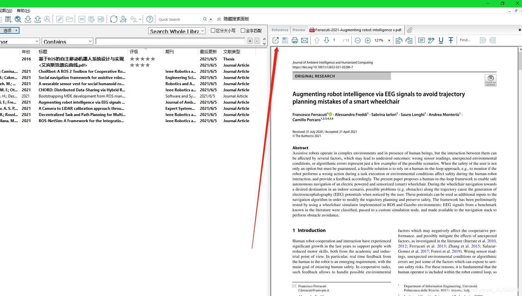This screenshot has width=522, height=296.
Task: Click the Open File folder icon
Action: pyautogui.click(x=70, y=19)
